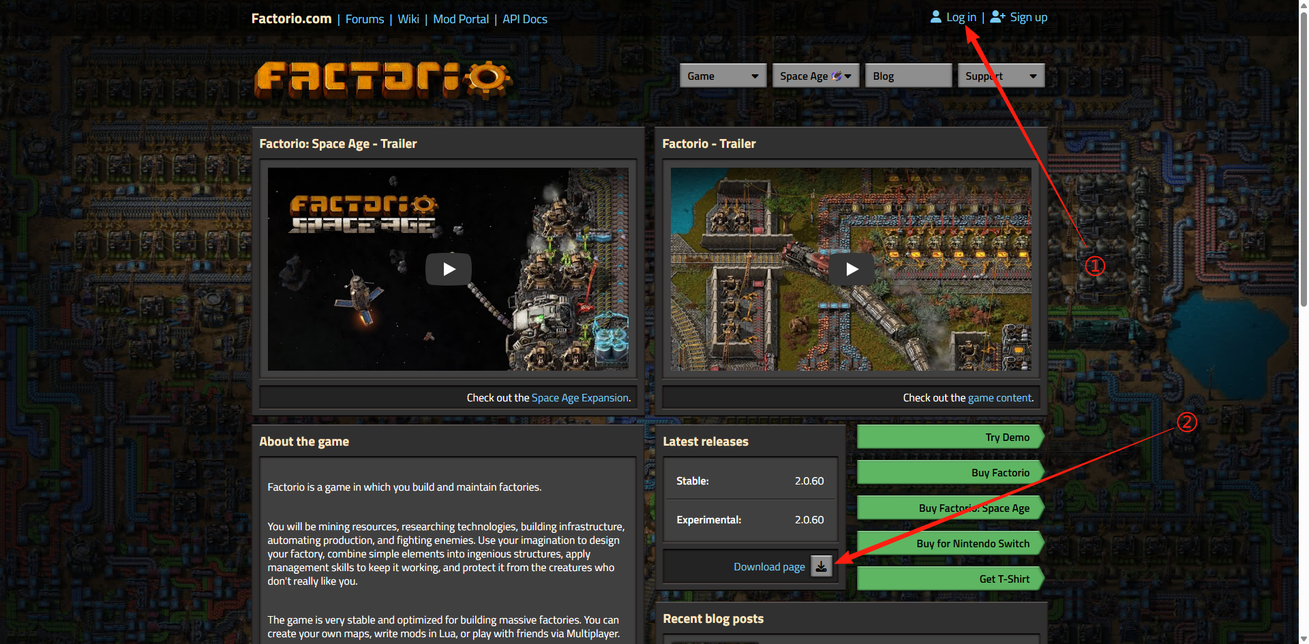
Task: Click the Get T-Shirt button
Action: tap(950, 579)
